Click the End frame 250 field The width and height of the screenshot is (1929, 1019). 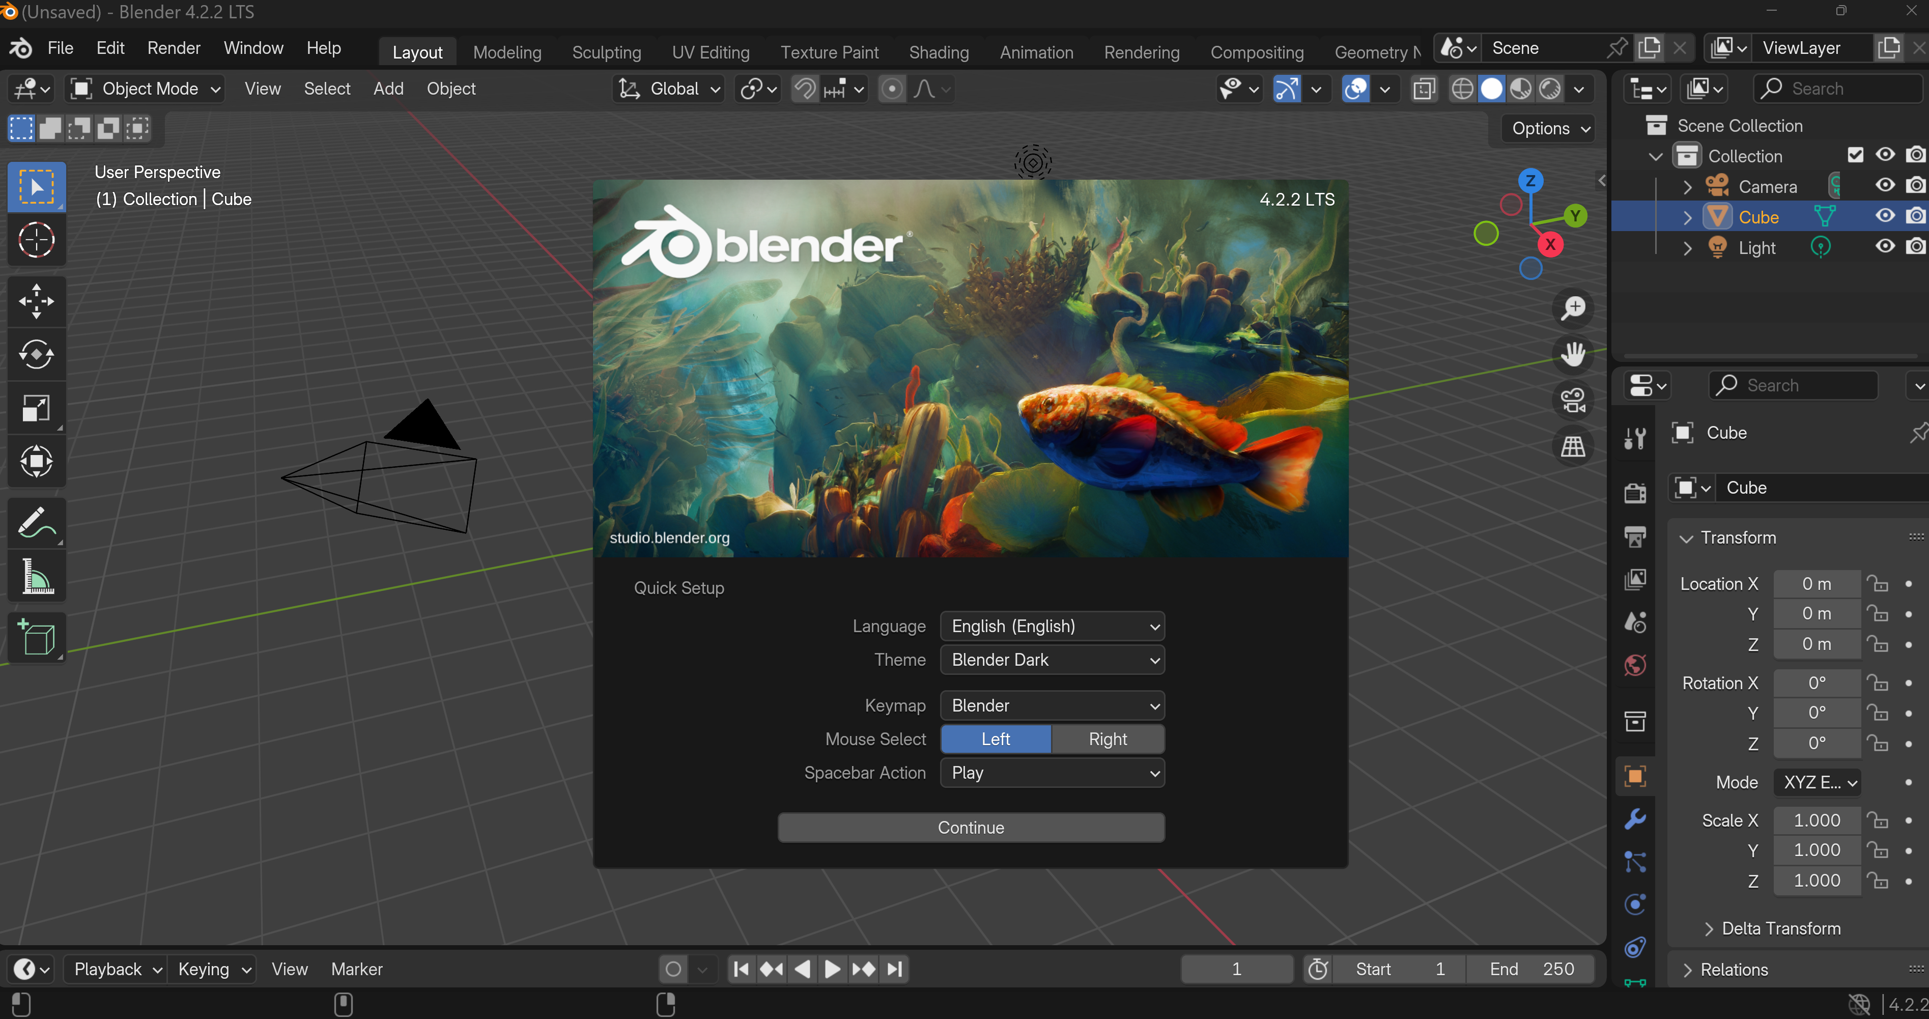click(1530, 970)
